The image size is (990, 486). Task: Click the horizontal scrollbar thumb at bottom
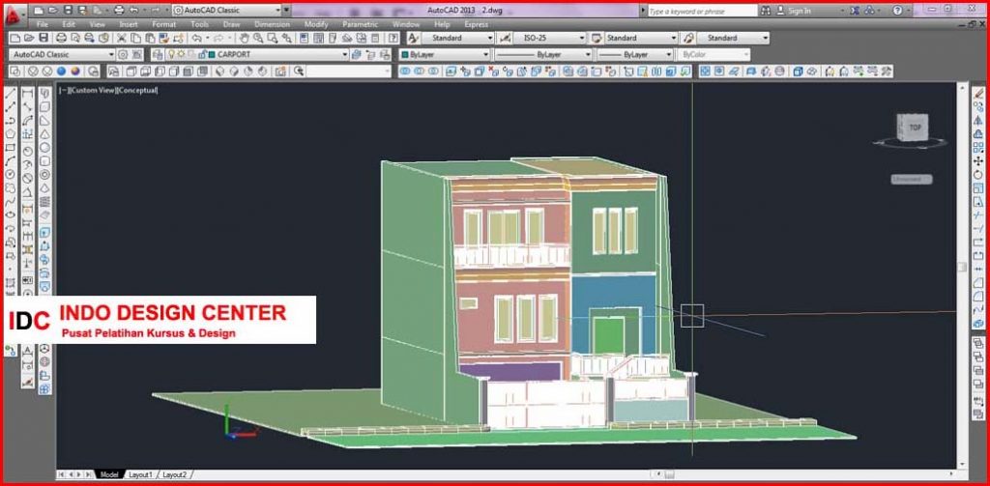pos(669,474)
